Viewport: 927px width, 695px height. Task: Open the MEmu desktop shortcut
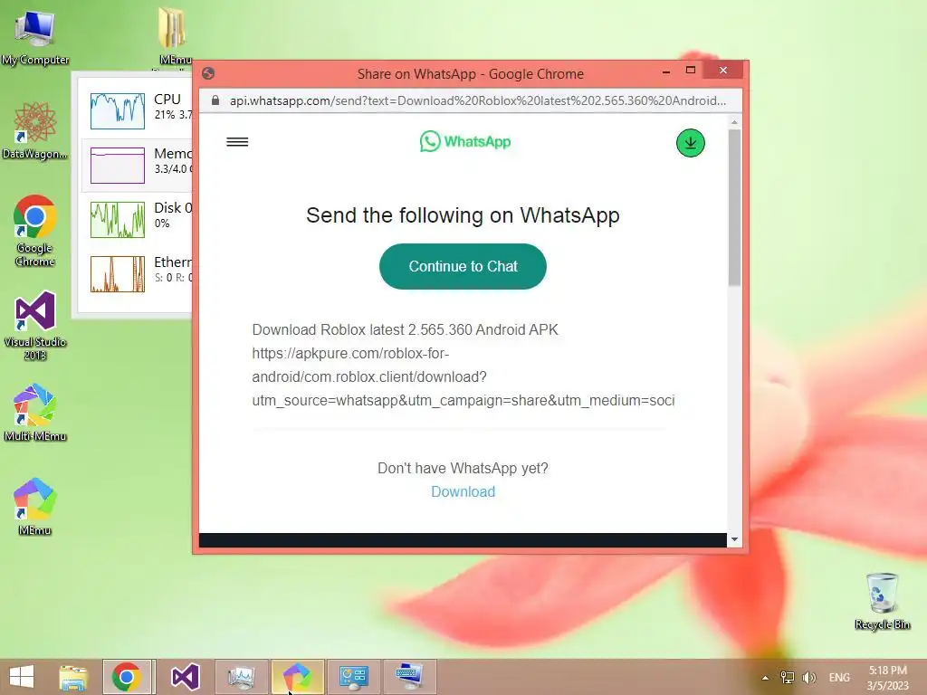point(35,507)
